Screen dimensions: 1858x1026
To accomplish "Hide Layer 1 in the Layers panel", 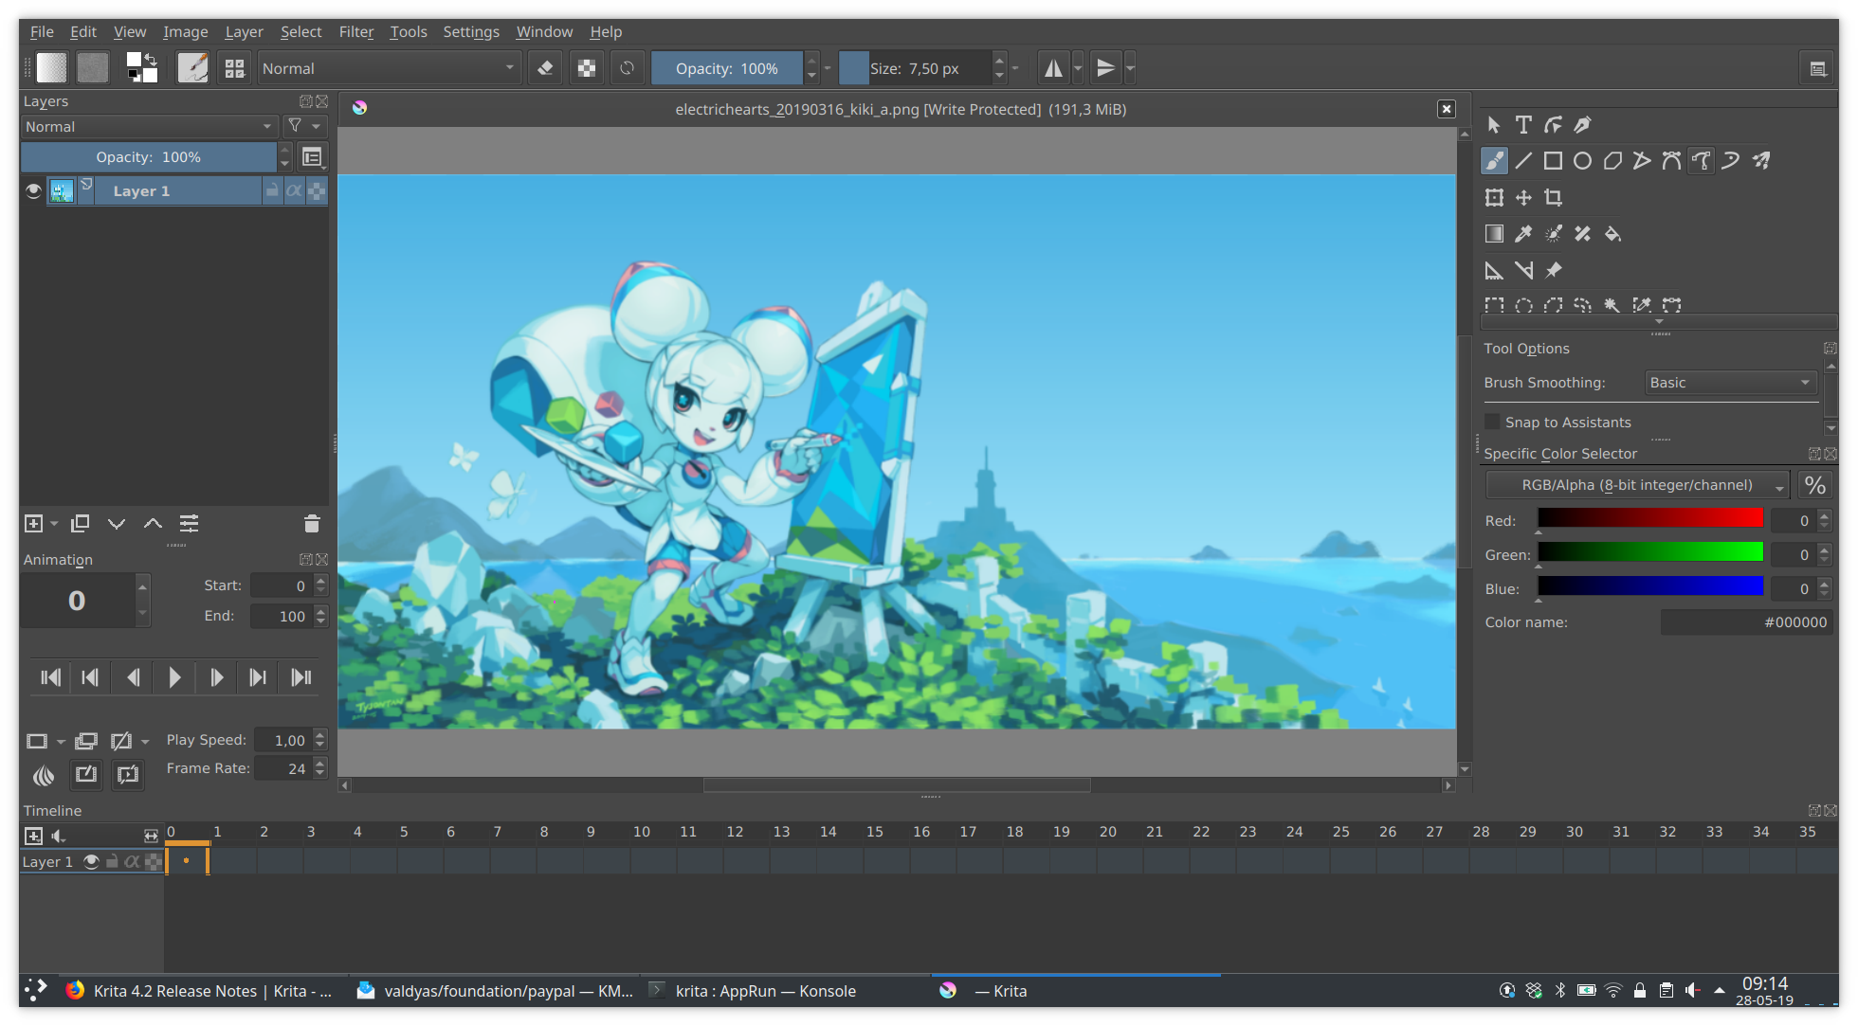I will click(33, 190).
